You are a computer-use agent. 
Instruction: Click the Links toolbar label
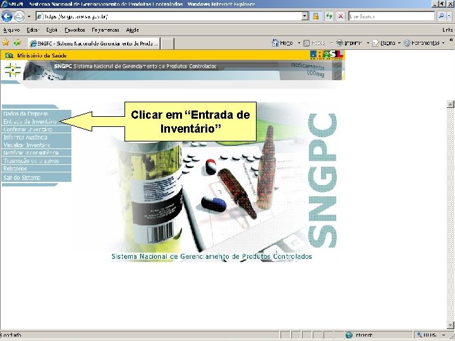(447, 30)
